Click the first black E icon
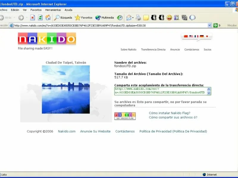238x178 pixels. [154, 18]
